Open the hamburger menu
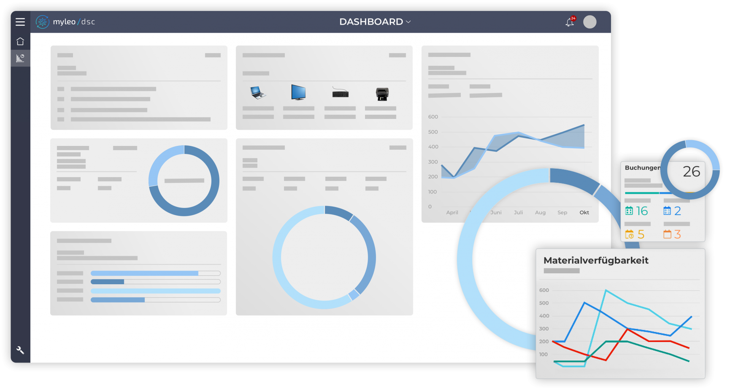The width and height of the screenshot is (730, 388). (20, 22)
